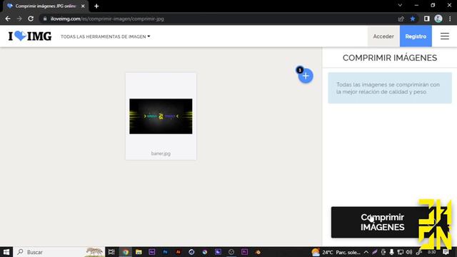Reload the page

point(31,19)
